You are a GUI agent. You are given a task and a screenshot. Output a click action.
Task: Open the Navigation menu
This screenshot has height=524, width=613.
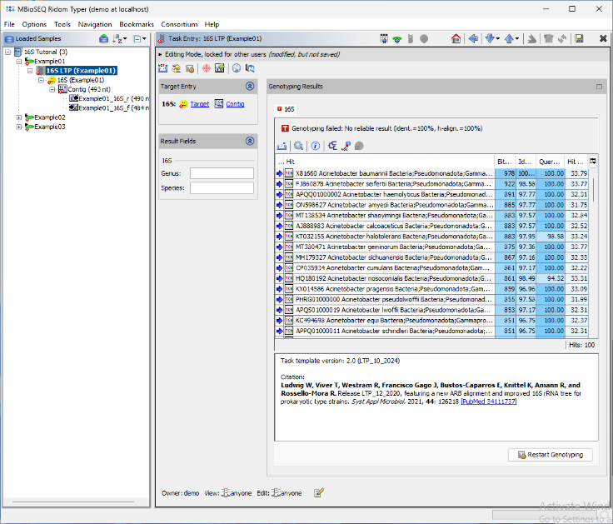point(95,24)
